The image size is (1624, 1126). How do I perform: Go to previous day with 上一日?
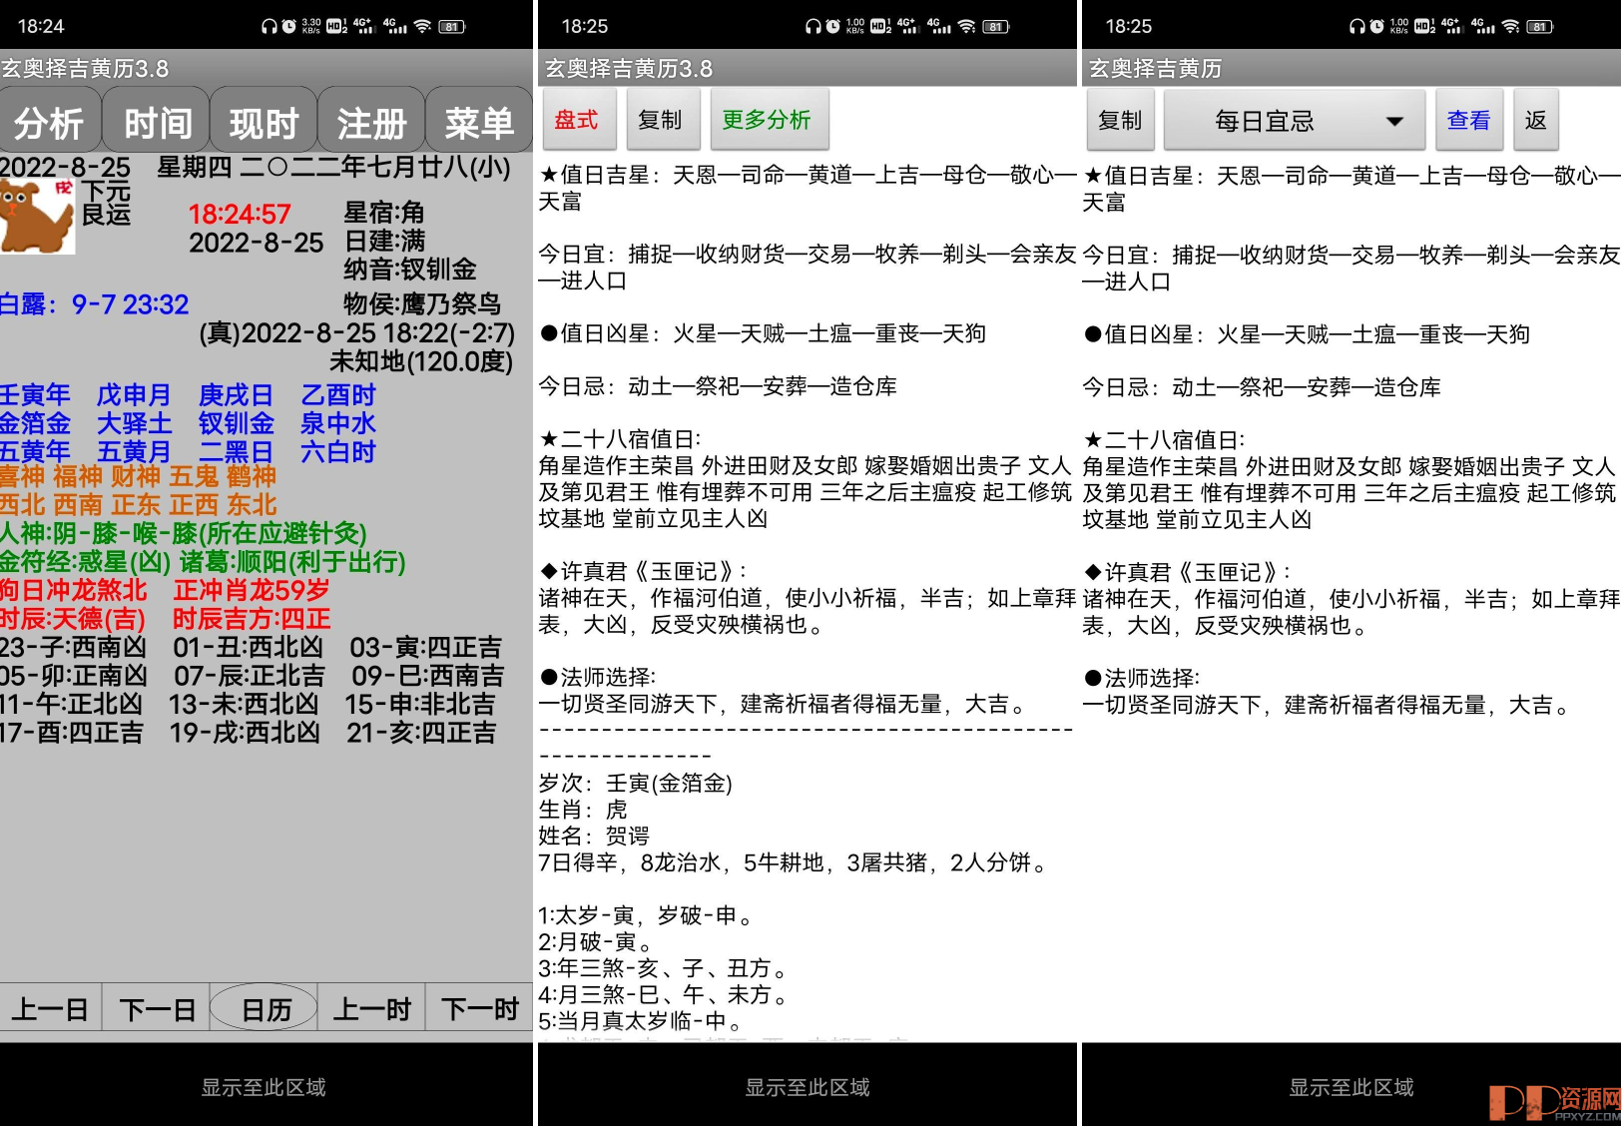52,1008
